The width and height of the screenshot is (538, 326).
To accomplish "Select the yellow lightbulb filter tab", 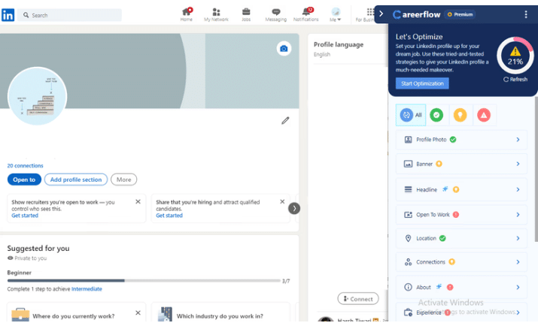I will 460,115.
